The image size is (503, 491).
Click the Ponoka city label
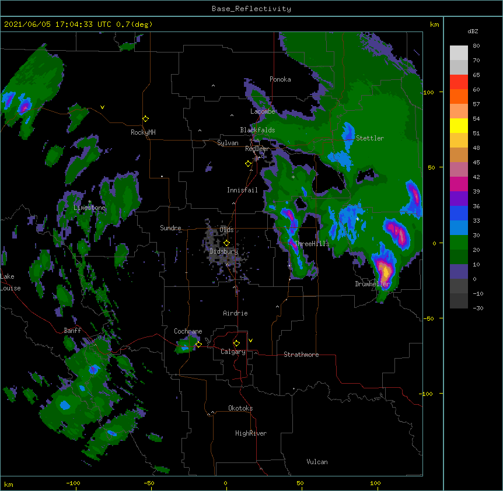280,79
